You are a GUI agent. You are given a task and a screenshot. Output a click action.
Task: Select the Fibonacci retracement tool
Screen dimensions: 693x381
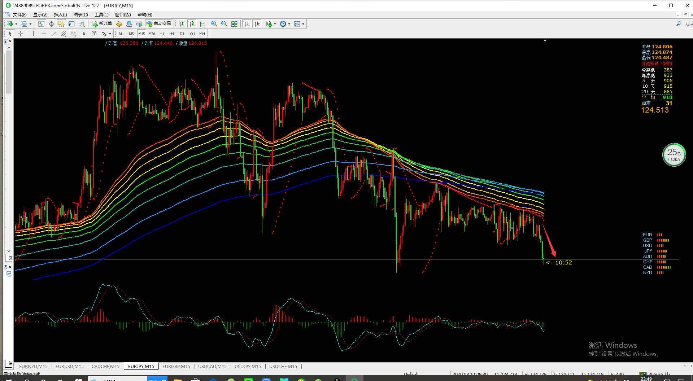pos(74,34)
